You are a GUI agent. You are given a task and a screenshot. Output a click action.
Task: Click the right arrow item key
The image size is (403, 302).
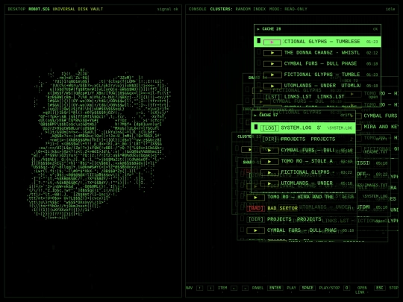tap(246, 288)
